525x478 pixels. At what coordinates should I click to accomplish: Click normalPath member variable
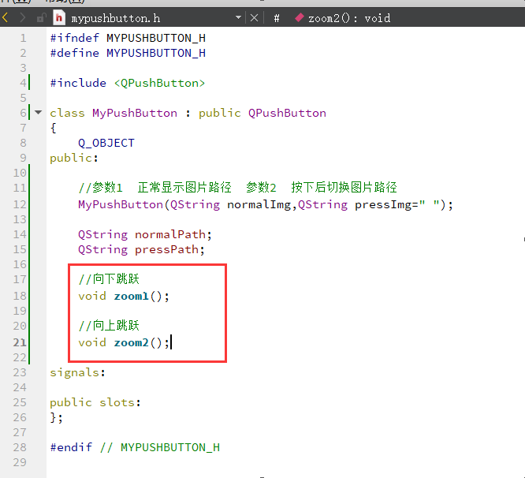click(x=170, y=234)
